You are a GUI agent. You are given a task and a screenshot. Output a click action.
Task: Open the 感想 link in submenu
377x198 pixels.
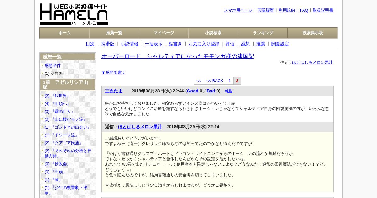click(x=245, y=44)
